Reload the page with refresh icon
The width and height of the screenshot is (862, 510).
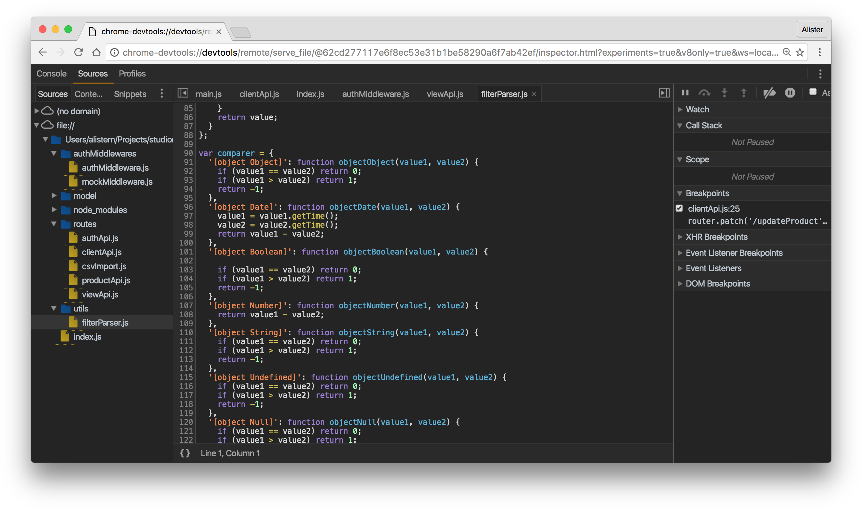[x=79, y=52]
